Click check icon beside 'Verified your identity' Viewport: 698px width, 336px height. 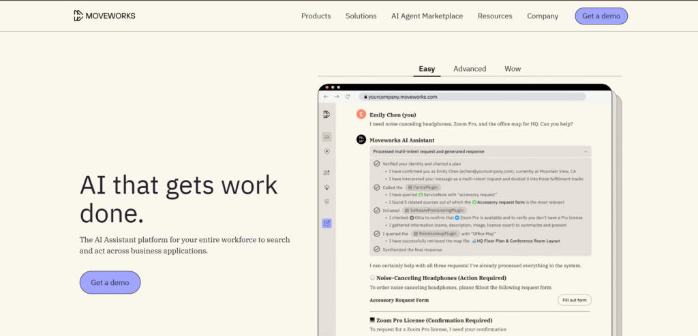pos(377,164)
